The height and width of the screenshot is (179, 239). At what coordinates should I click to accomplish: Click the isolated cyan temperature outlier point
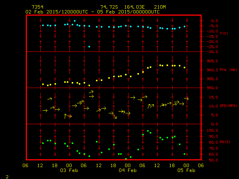click(x=89, y=47)
